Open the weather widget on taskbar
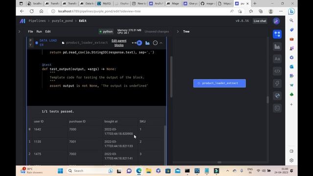 tap(32, 171)
